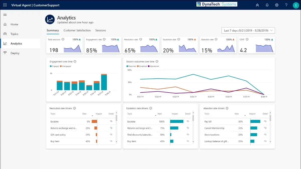
Task: Click the Cancel Membership topic
Action: click(214, 128)
